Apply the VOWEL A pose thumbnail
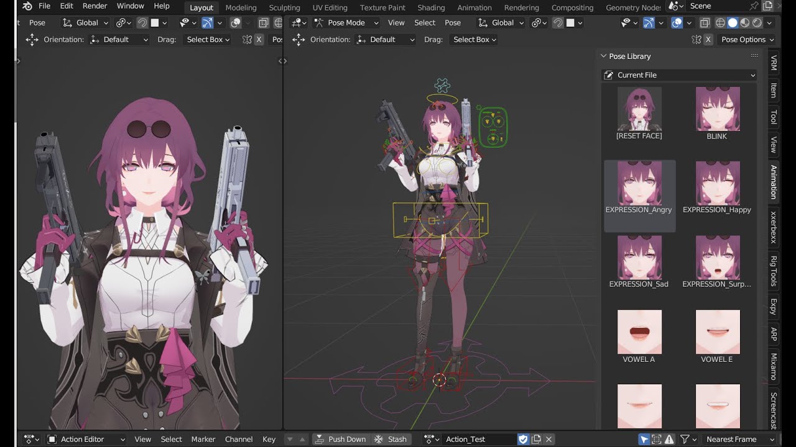This screenshot has height=447, width=796. point(639,332)
